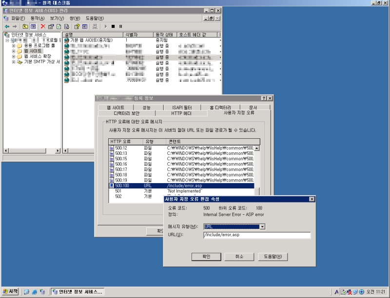Image resolution: width=390 pixels, height=298 pixels.
Task: Click 도움말(H) button in error edit dialog
Action: 273,257
